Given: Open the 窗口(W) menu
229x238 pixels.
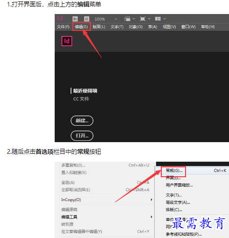Looking at the screenshot, I should tap(188, 27).
